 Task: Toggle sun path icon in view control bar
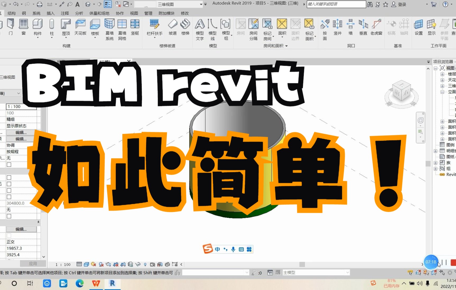coord(93,264)
